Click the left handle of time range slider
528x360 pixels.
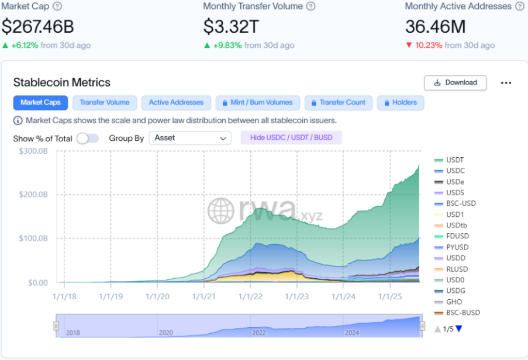tap(57, 326)
